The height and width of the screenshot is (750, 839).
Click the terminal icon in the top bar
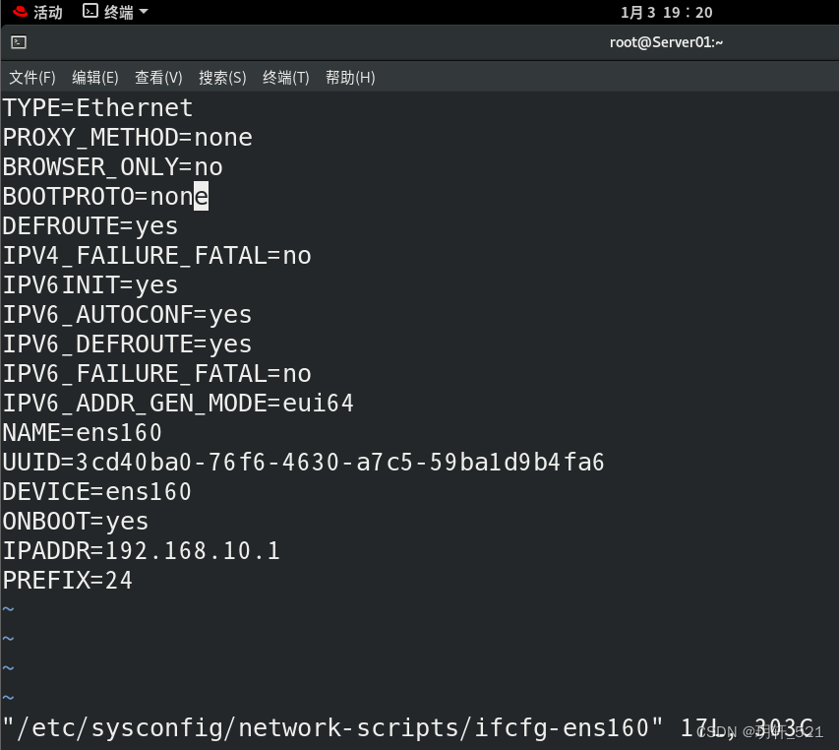90,12
